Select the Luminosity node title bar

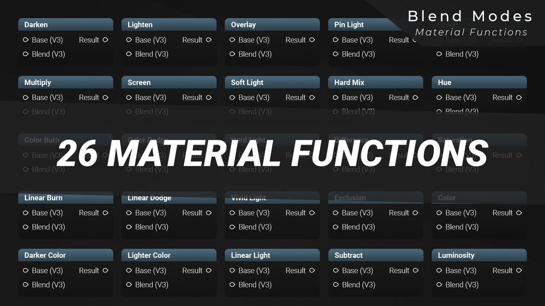pos(479,255)
